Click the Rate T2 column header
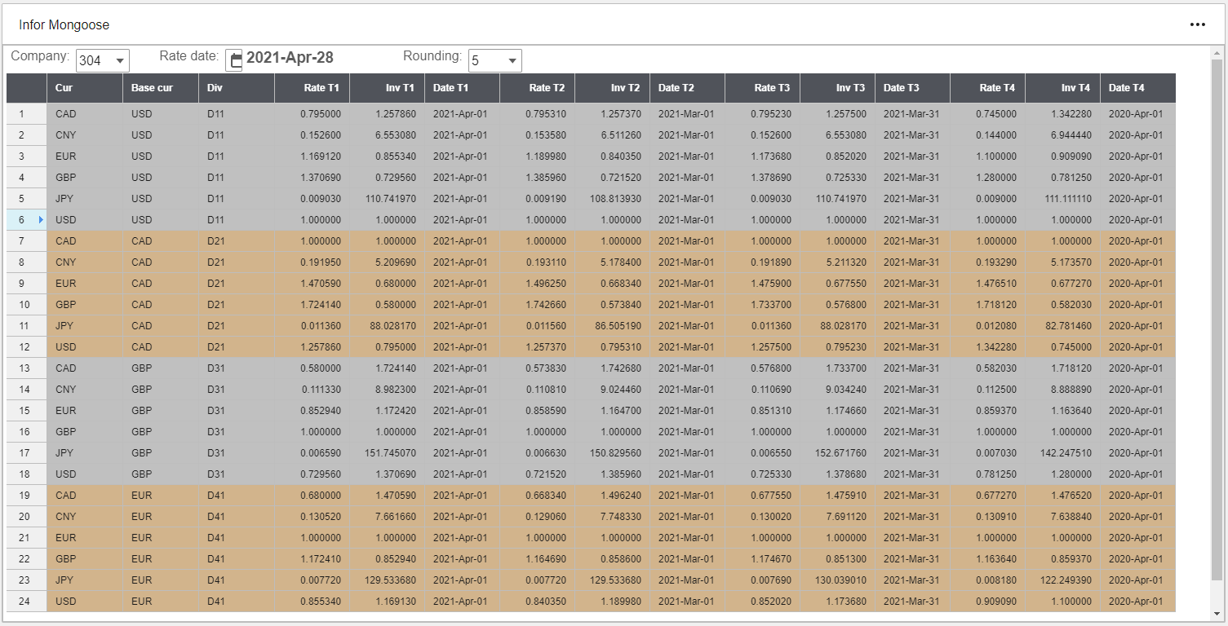The image size is (1228, 626). coord(538,88)
